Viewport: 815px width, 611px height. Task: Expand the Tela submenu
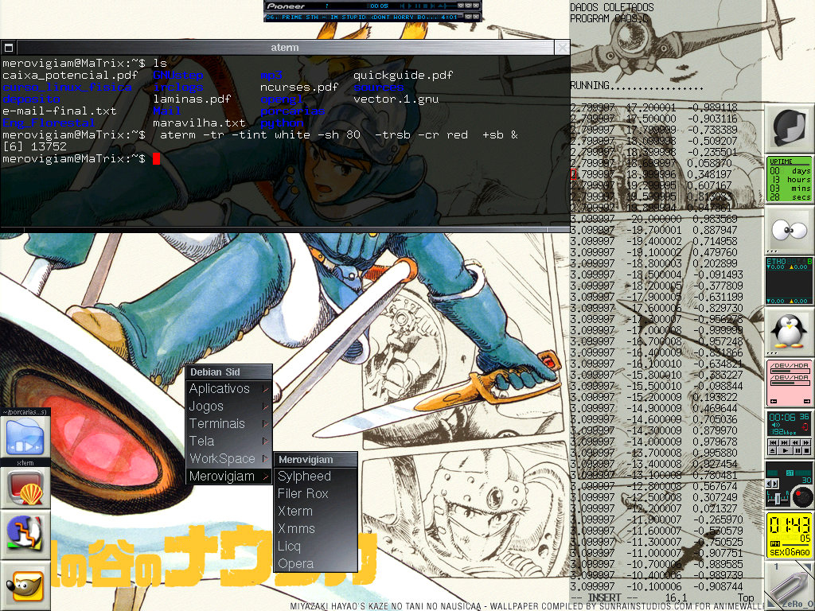(x=228, y=441)
